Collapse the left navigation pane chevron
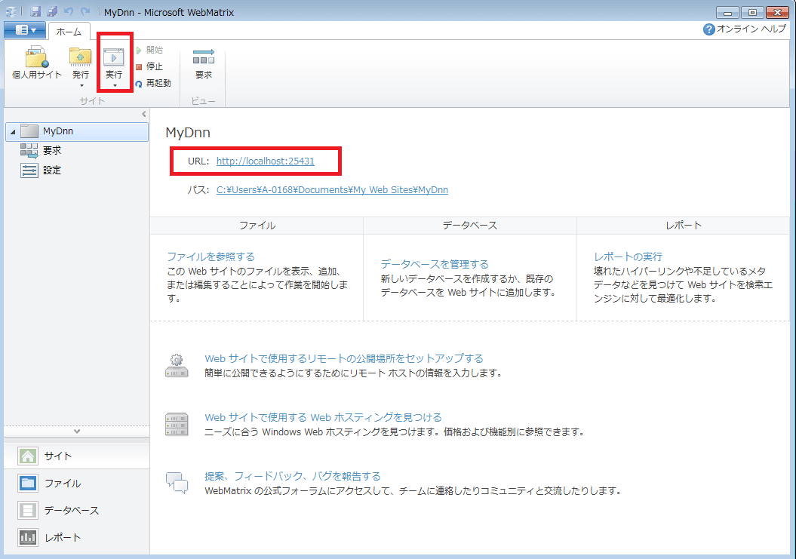 click(x=143, y=114)
